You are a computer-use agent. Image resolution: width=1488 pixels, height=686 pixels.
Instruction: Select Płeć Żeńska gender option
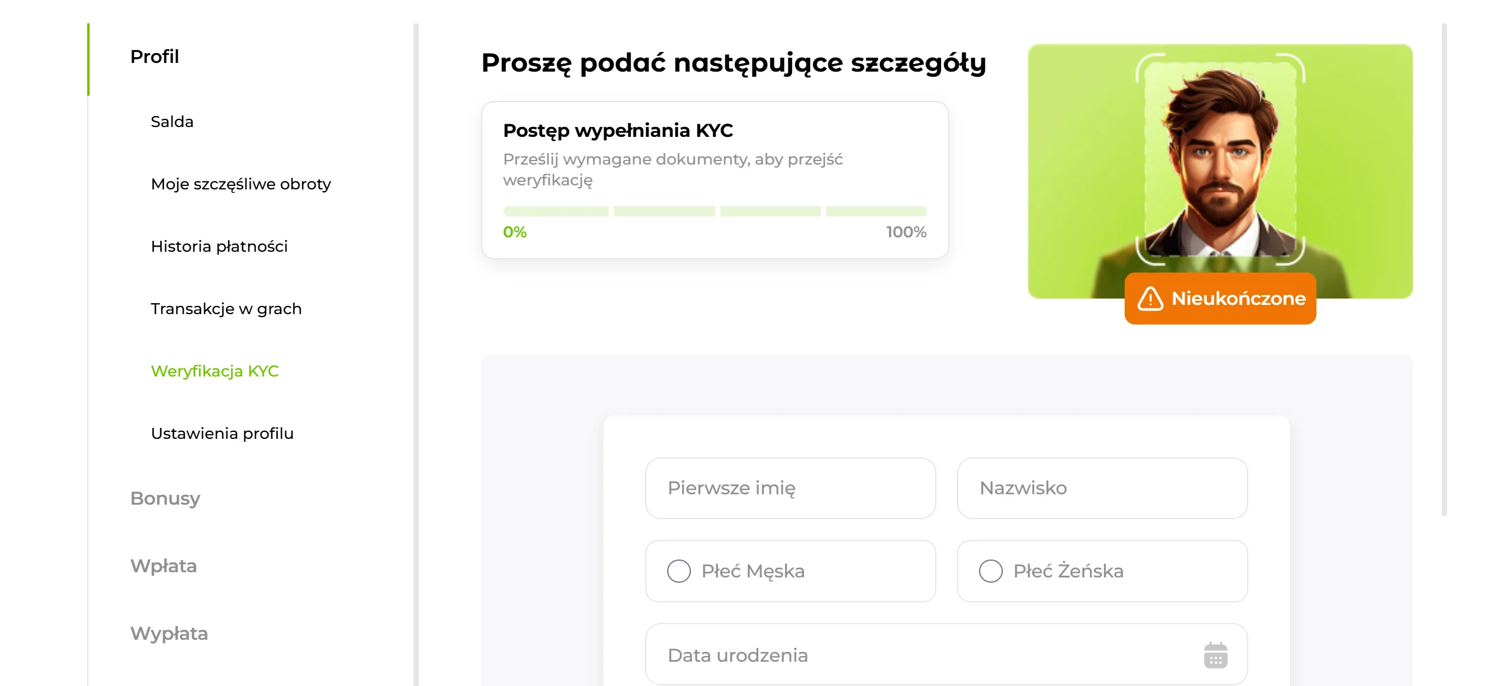point(991,571)
